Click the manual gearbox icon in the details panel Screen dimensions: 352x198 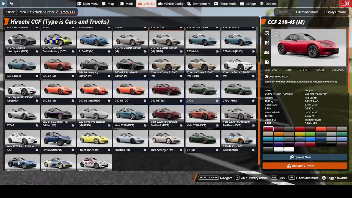pos(267,43)
